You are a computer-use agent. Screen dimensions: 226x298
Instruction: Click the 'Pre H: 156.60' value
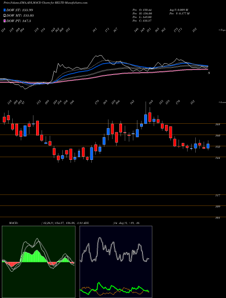click(x=142, y=14)
